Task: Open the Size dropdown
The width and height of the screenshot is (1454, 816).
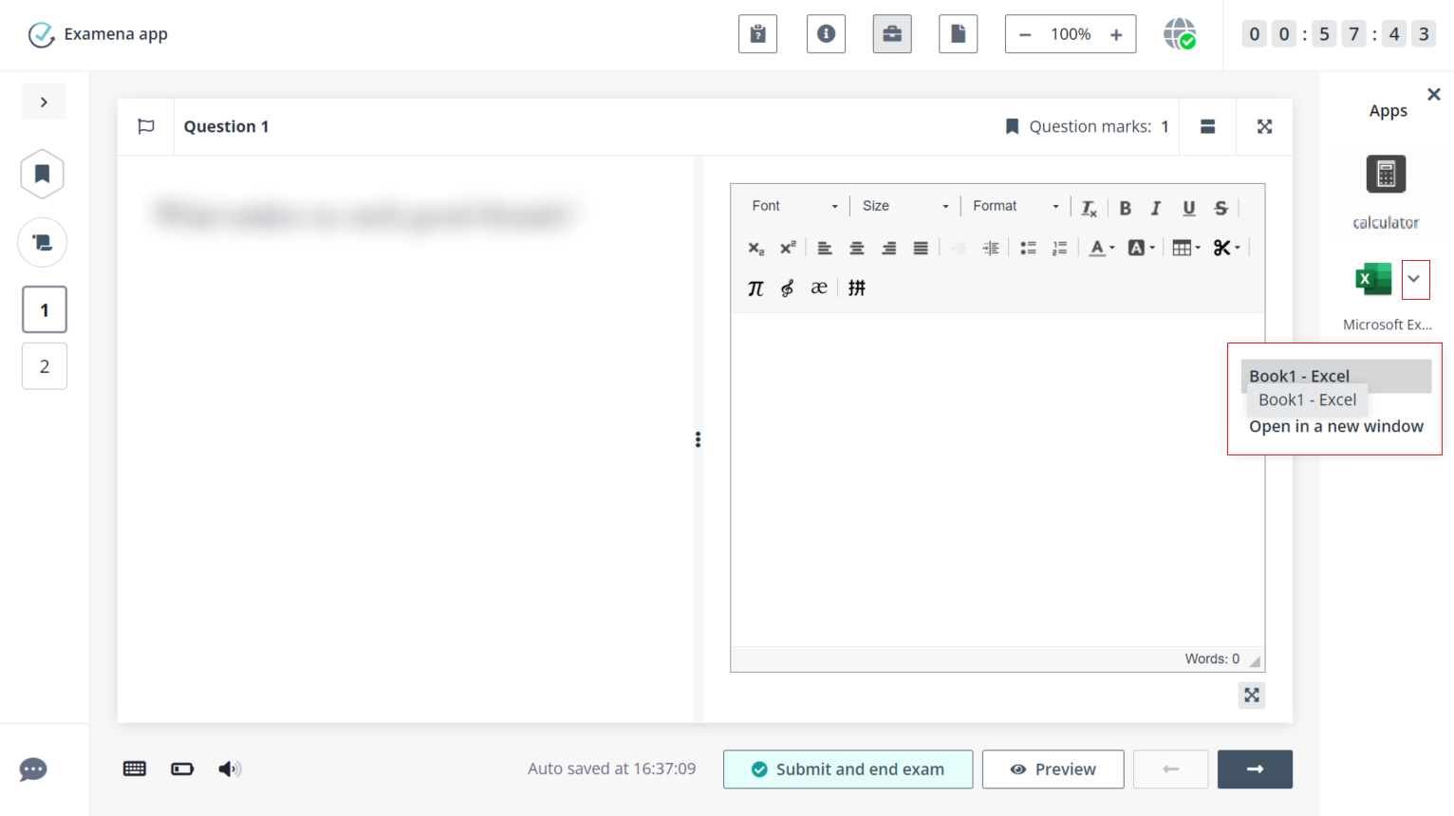Action: click(904, 206)
